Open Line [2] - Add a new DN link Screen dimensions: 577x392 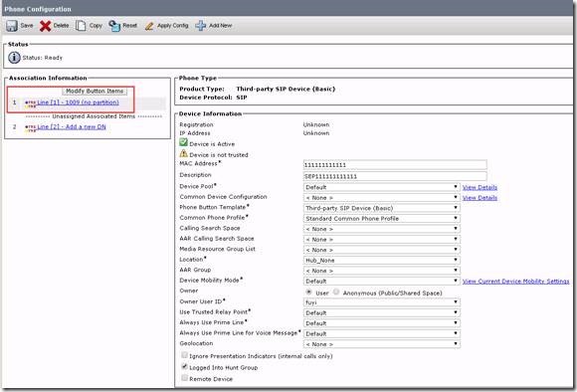point(72,126)
